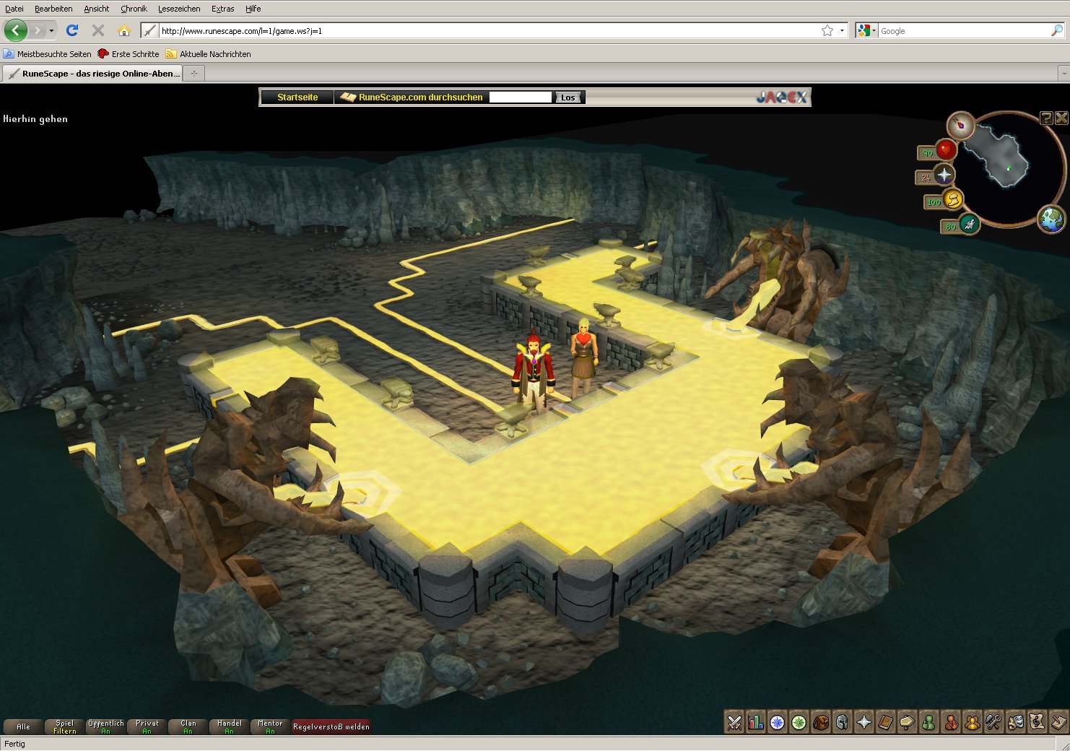The width and height of the screenshot is (1070, 751).
Task: Expand the address bar URL history arrow
Action: pyautogui.click(x=842, y=31)
